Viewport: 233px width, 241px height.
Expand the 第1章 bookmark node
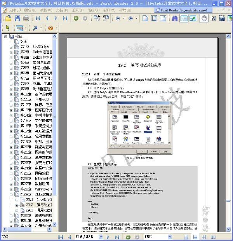11,47
